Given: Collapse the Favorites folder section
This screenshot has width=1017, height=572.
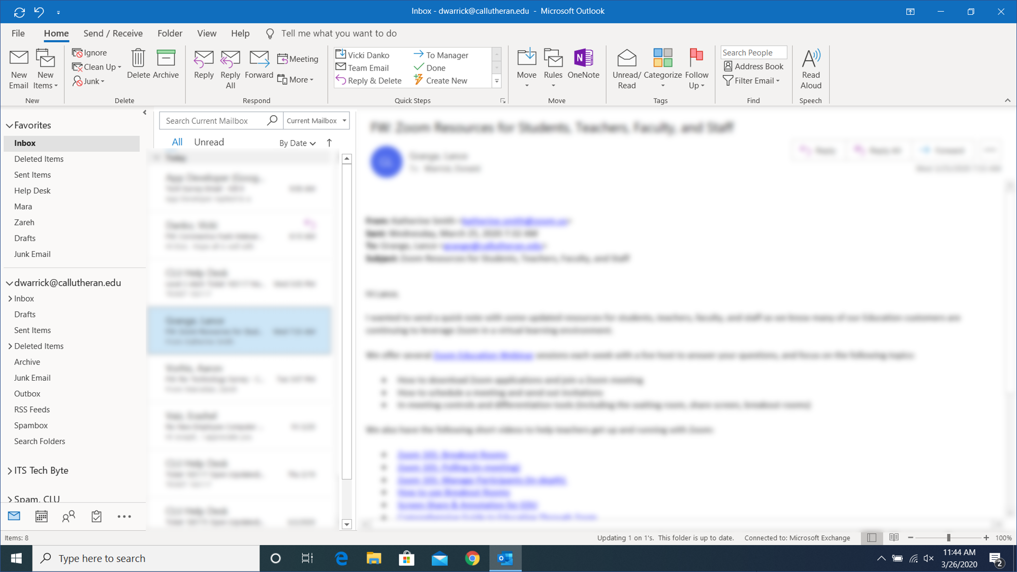Looking at the screenshot, I should (x=10, y=125).
